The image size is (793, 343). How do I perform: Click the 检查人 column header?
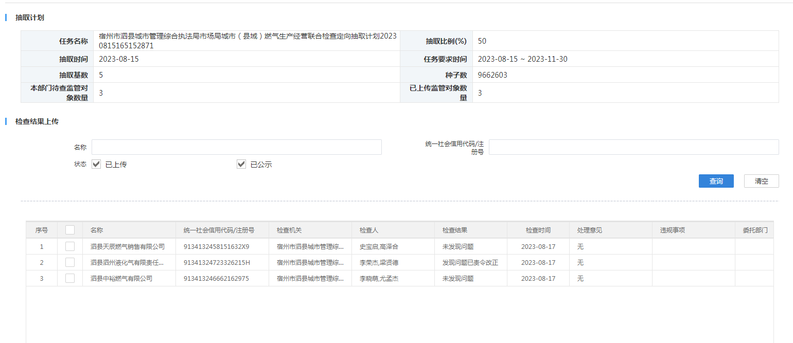tap(393, 230)
